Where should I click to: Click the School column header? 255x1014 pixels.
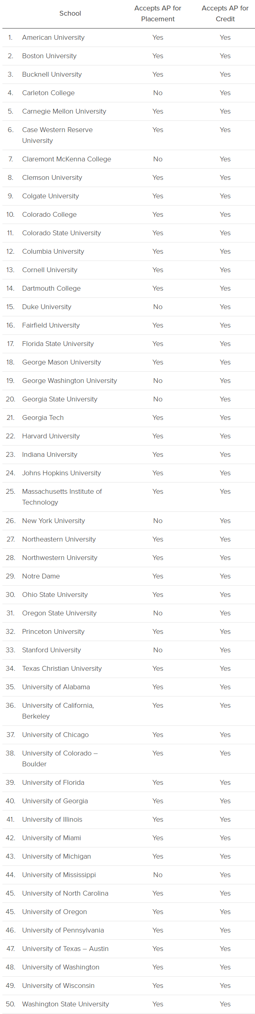point(70,13)
